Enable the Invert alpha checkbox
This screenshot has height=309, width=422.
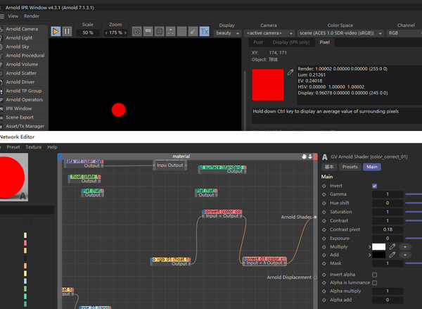pyautogui.click(x=375, y=275)
